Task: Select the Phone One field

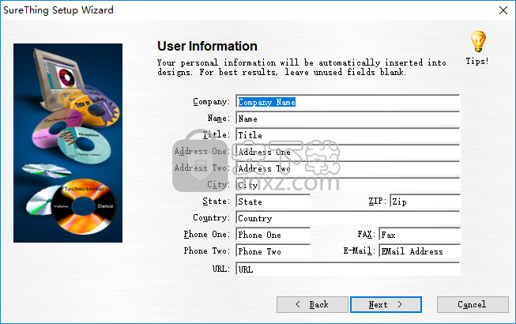Action: tap(273, 234)
